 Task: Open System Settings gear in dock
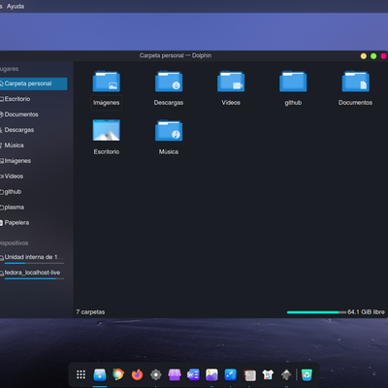tap(156, 374)
